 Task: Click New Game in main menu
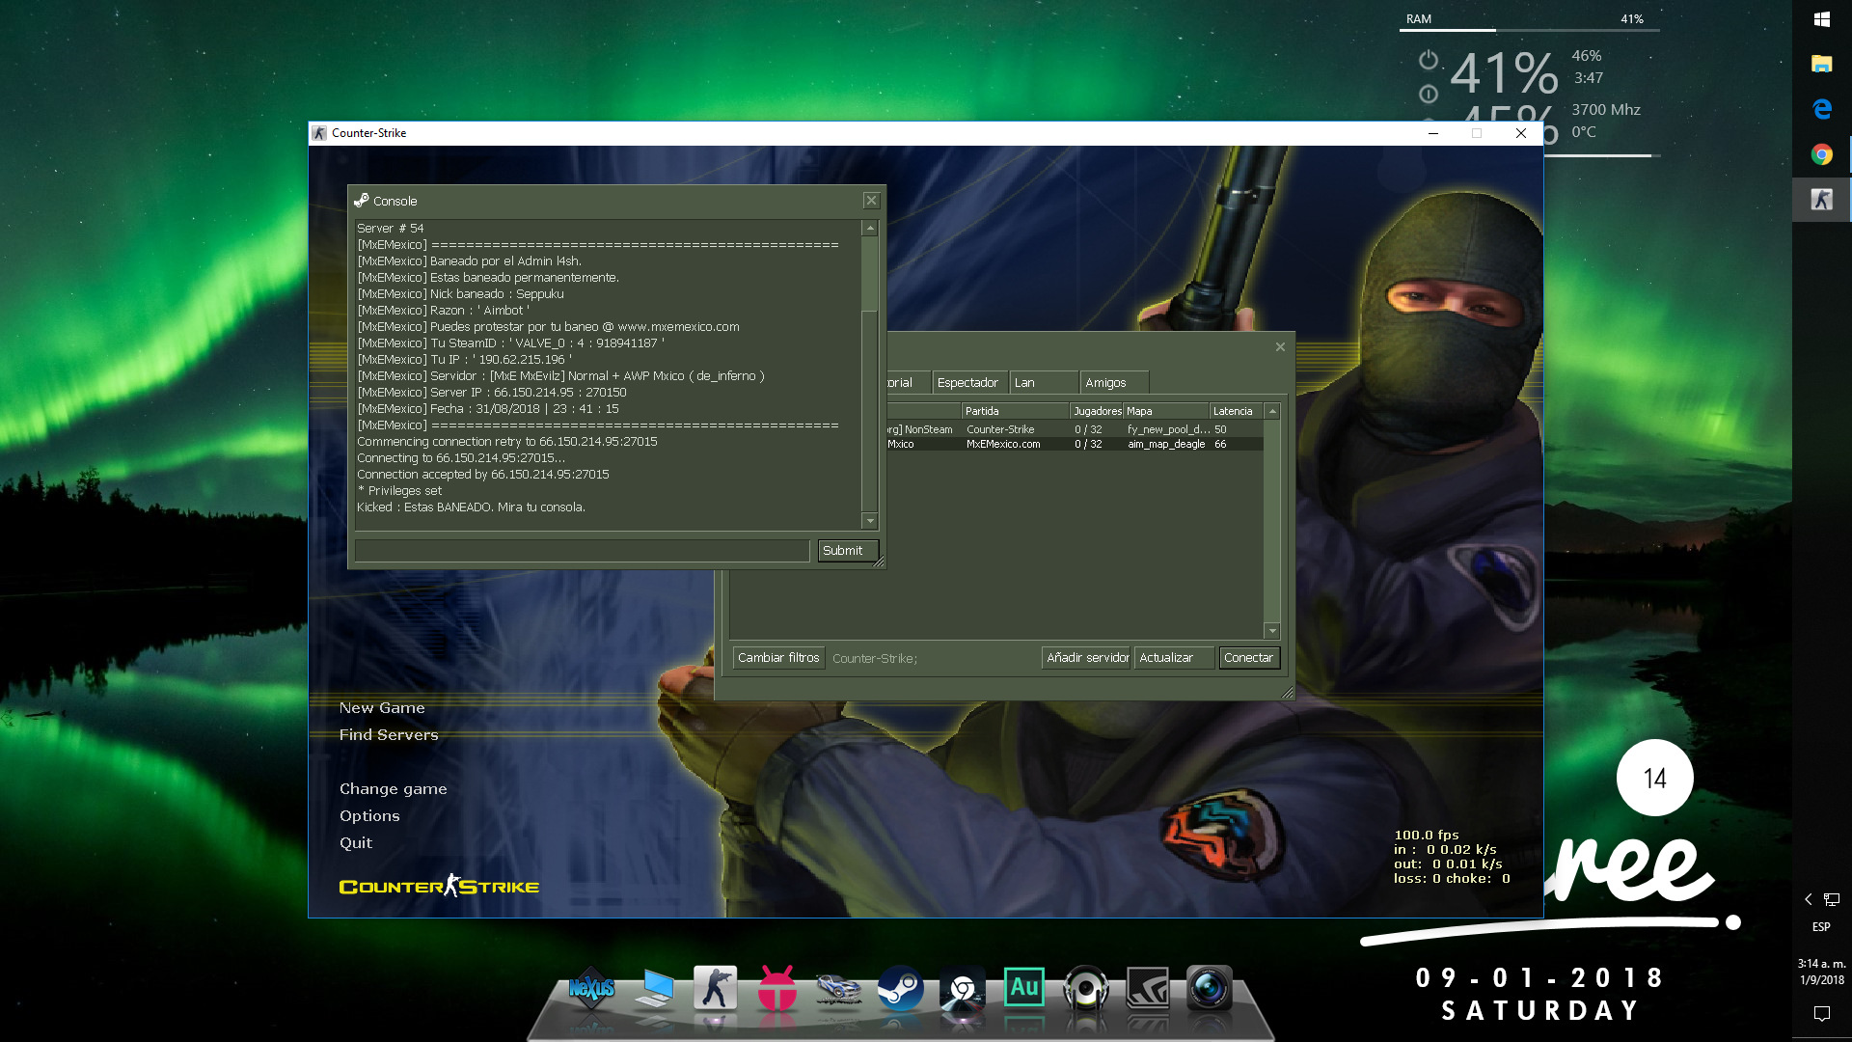click(382, 708)
